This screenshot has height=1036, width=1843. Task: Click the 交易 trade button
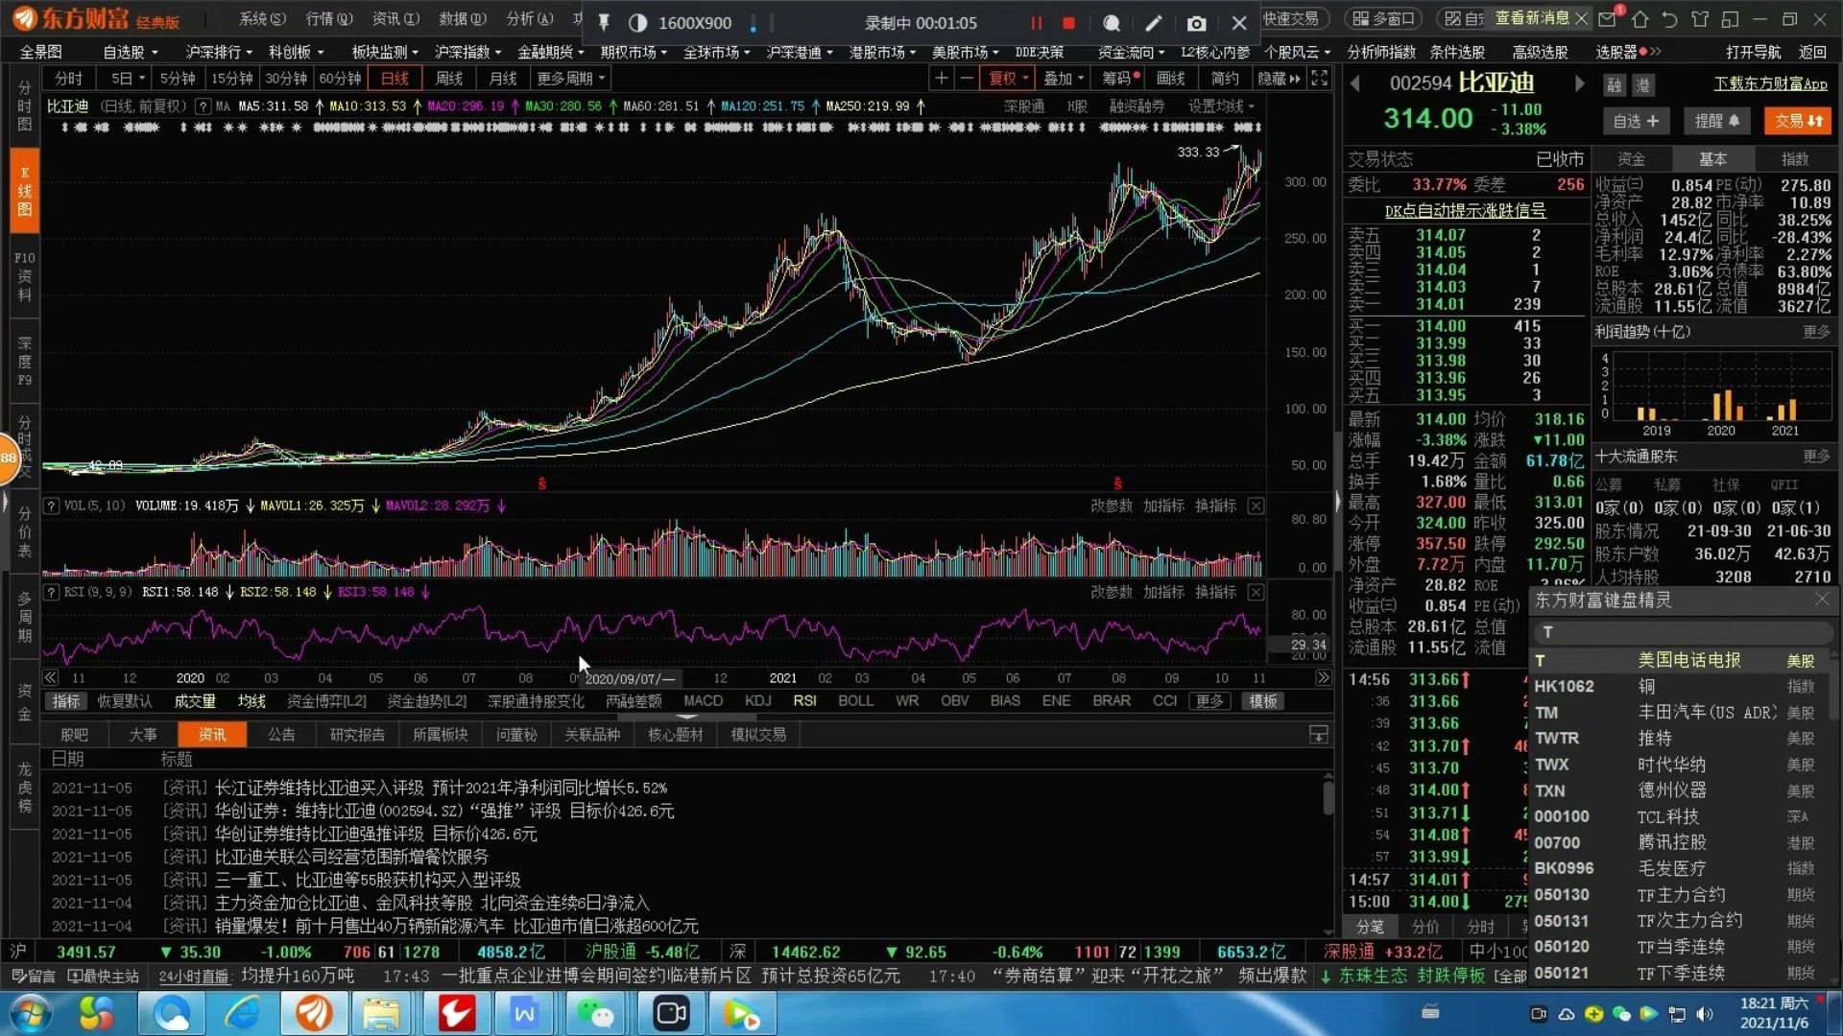coord(1797,121)
